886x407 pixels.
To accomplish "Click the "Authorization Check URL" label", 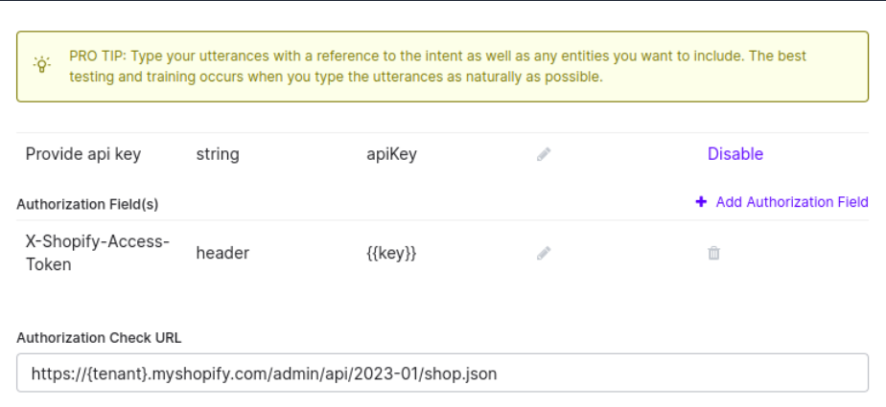I will click(x=99, y=337).
